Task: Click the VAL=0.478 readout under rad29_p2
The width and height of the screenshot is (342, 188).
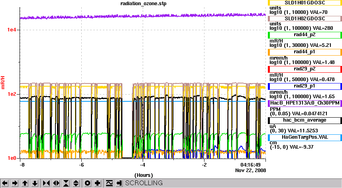Action: pos(323,79)
